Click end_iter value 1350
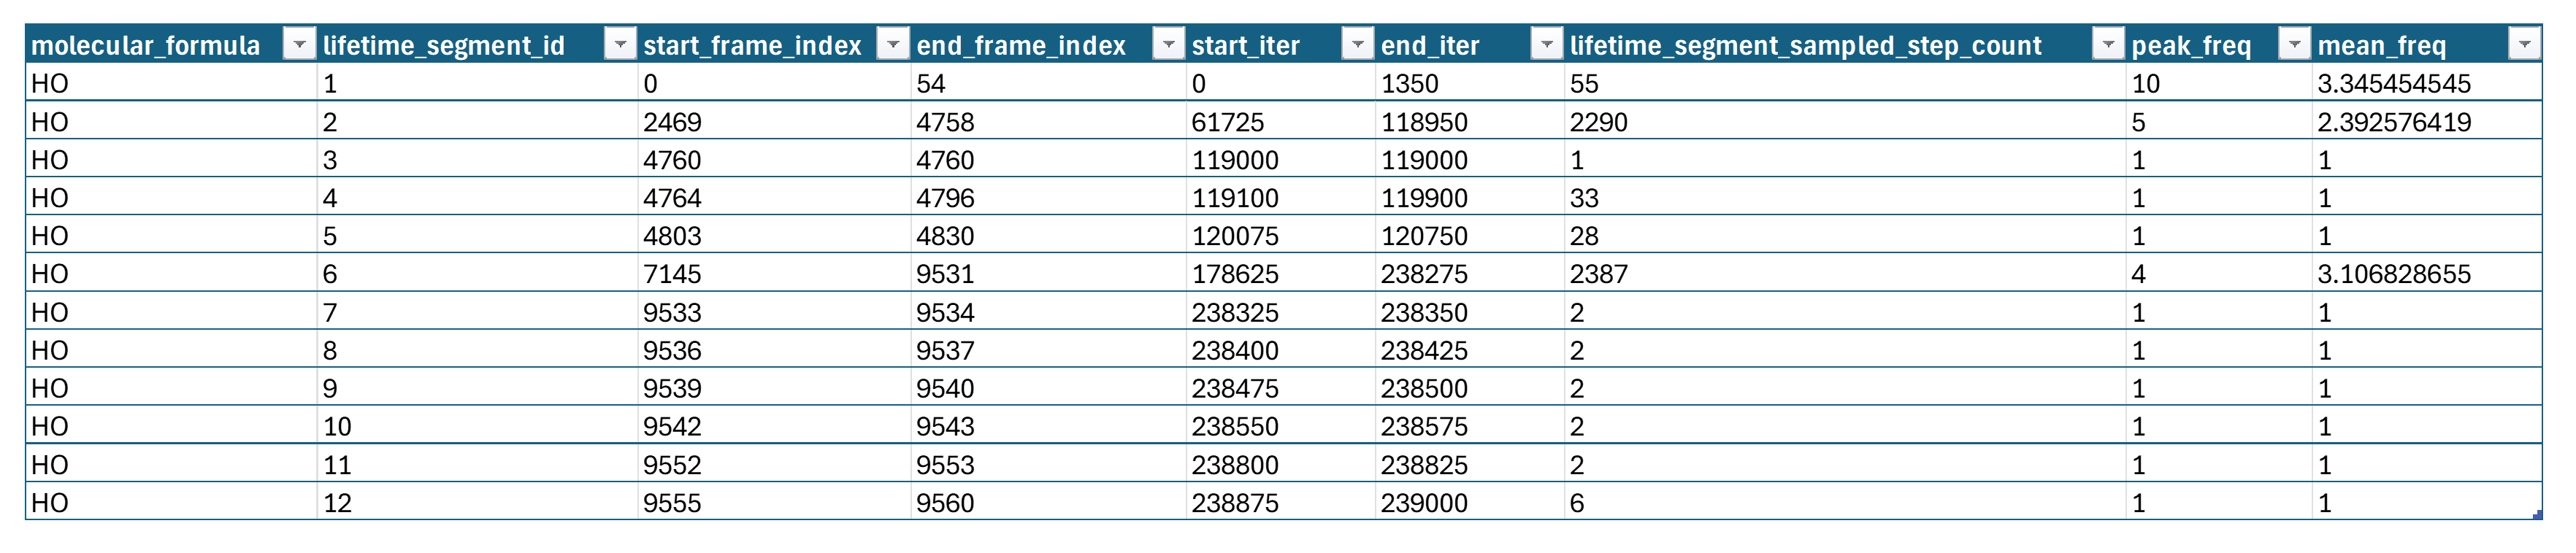 click(x=1409, y=83)
